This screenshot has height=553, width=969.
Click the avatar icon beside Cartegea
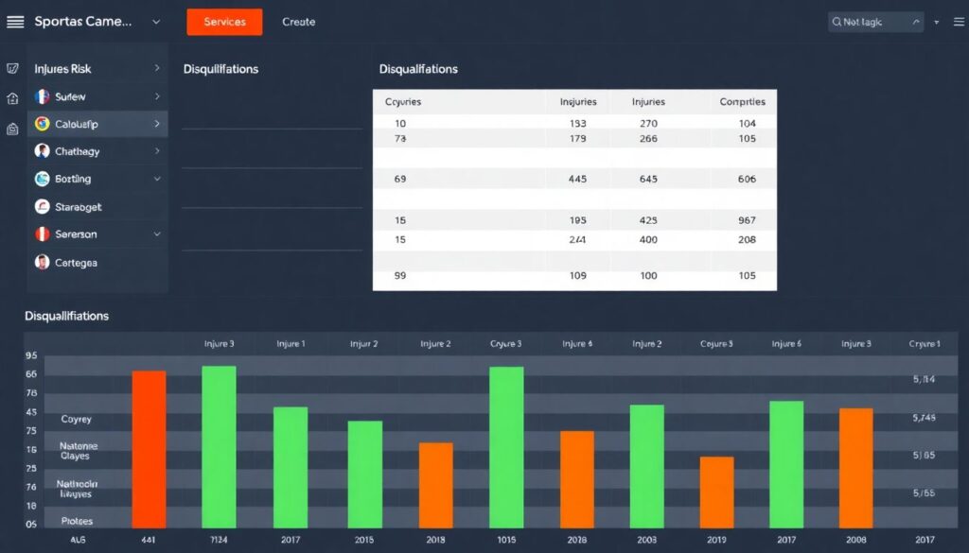42,262
